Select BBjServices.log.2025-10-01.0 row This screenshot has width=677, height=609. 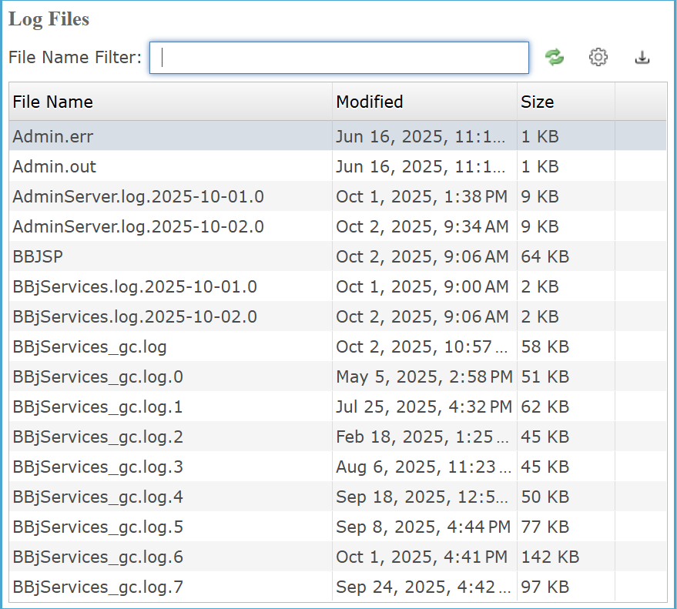tap(135, 286)
